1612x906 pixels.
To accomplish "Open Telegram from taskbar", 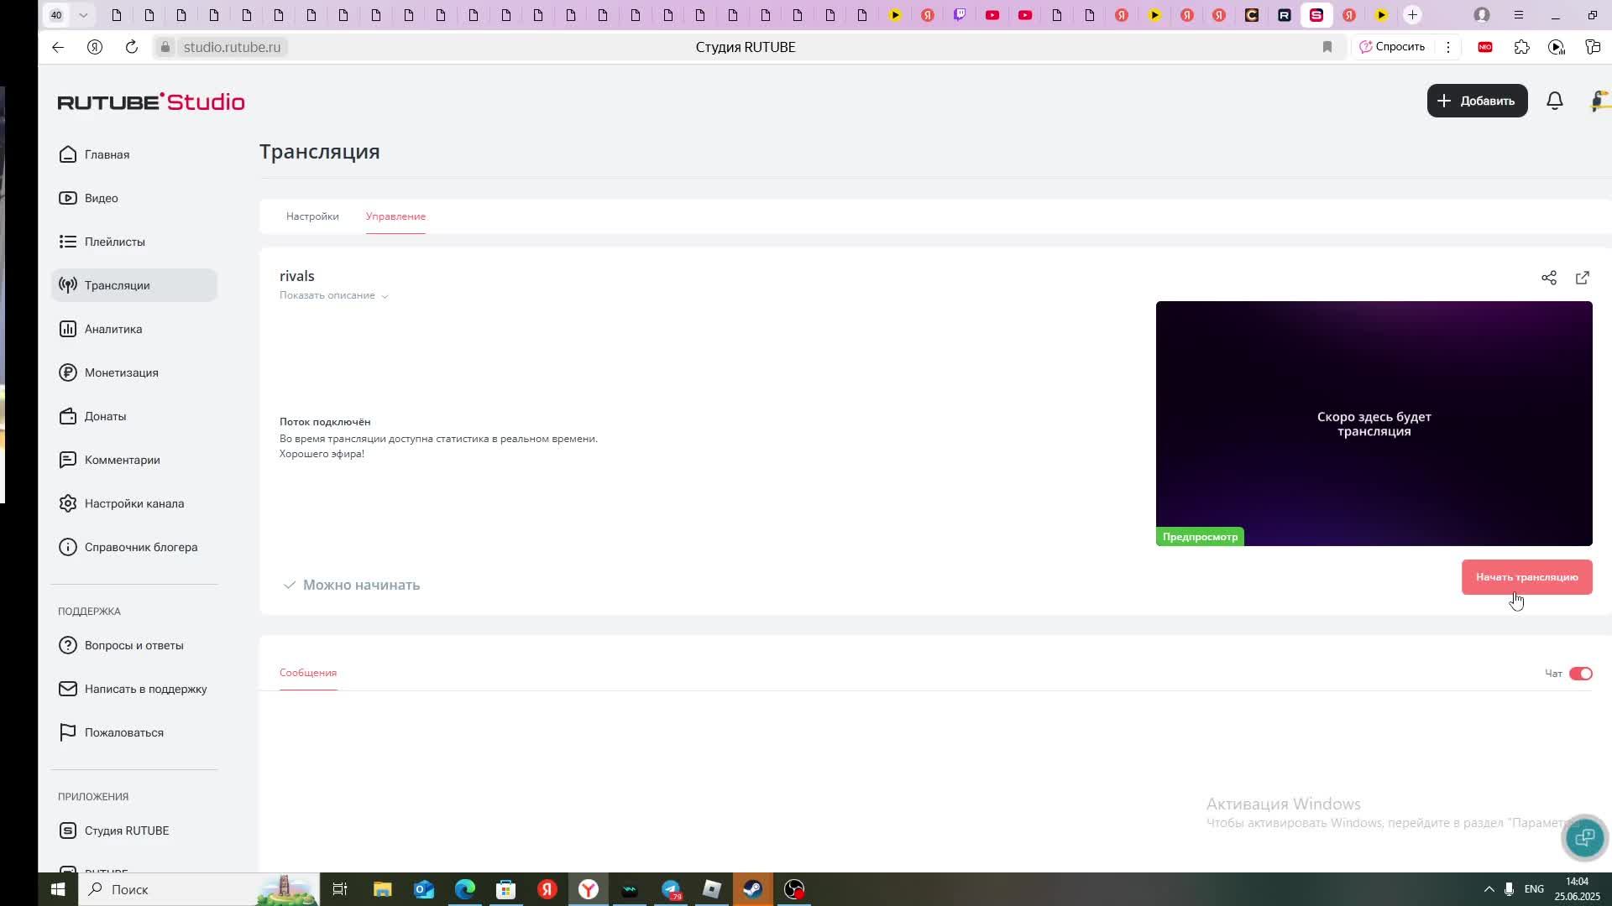I will pyautogui.click(x=671, y=889).
